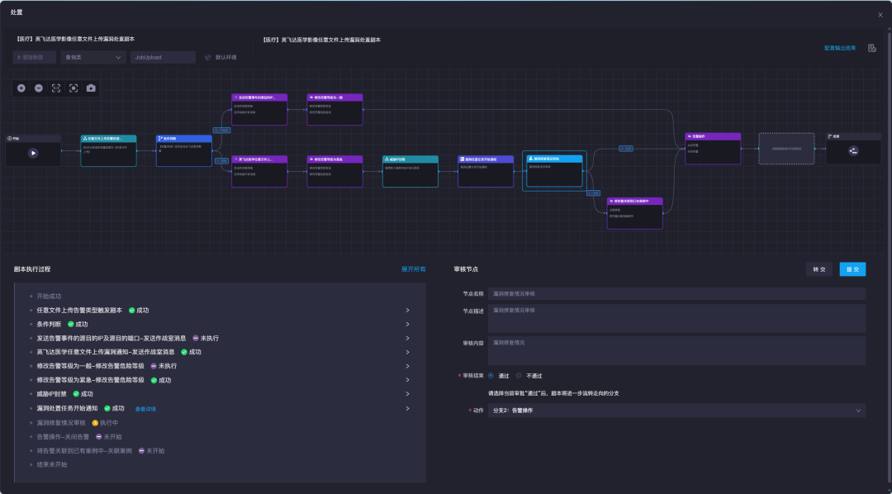Click the 审核内容 text area

click(x=677, y=350)
